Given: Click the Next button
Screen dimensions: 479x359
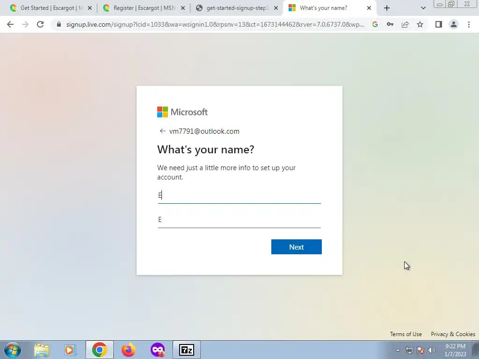Looking at the screenshot, I should pos(296,247).
